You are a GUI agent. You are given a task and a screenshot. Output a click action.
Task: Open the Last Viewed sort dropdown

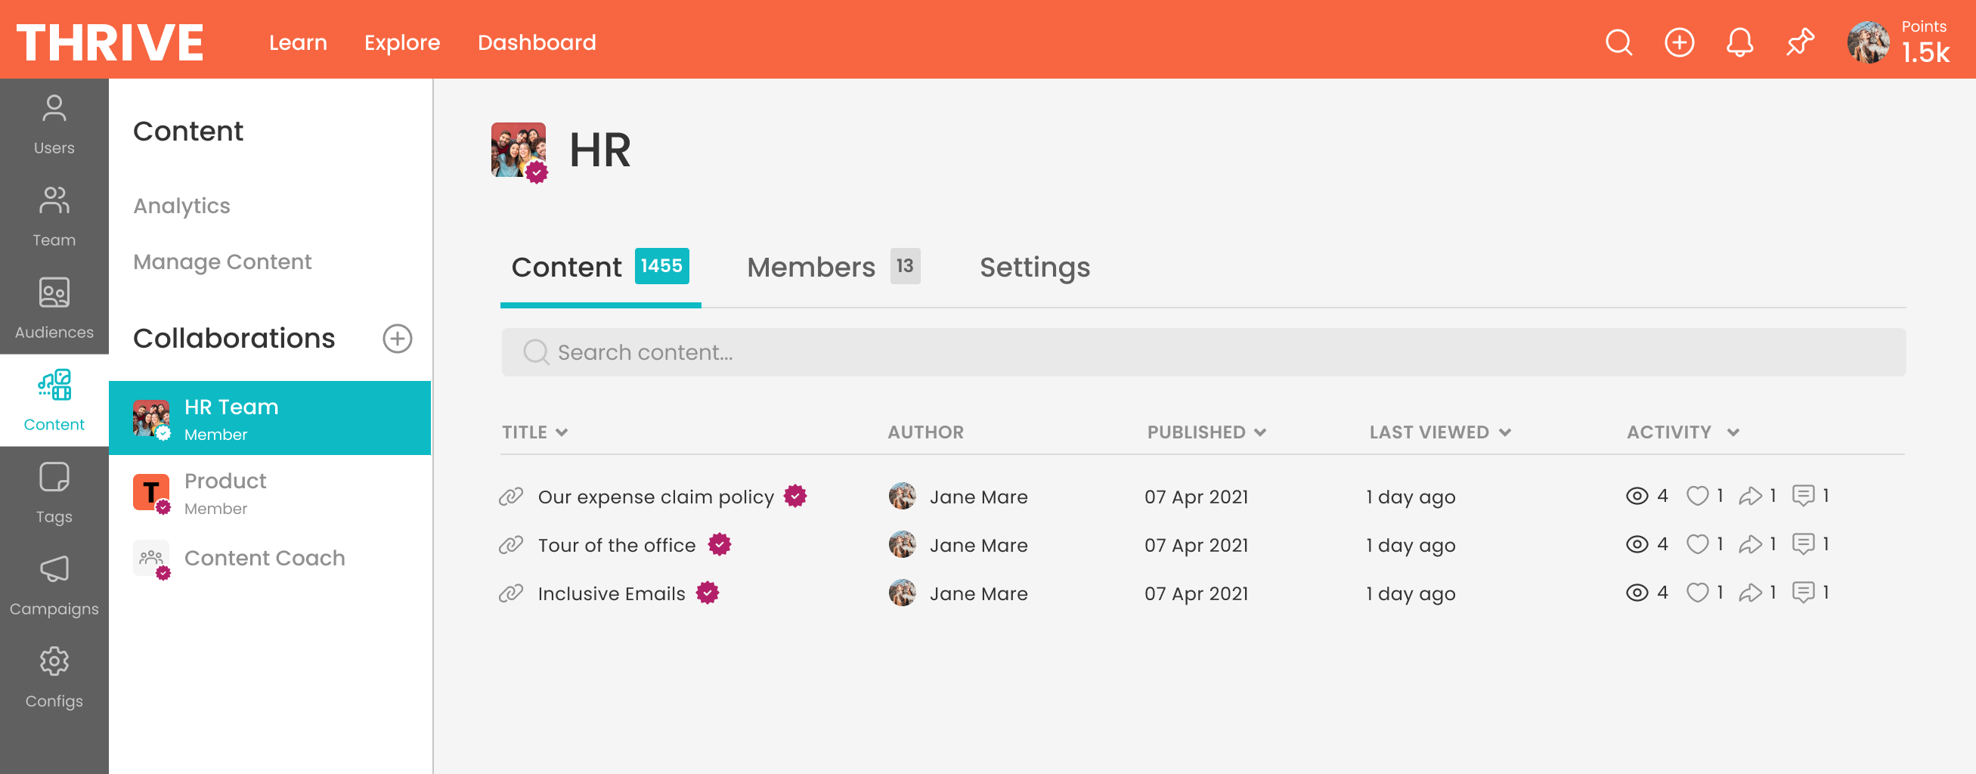click(x=1504, y=432)
